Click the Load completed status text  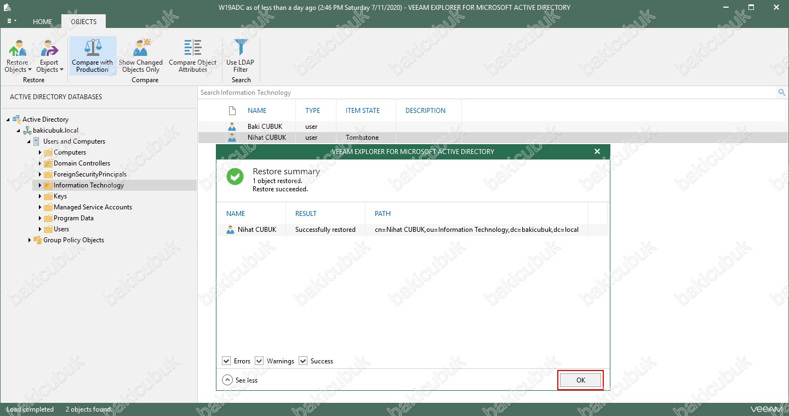click(30, 409)
